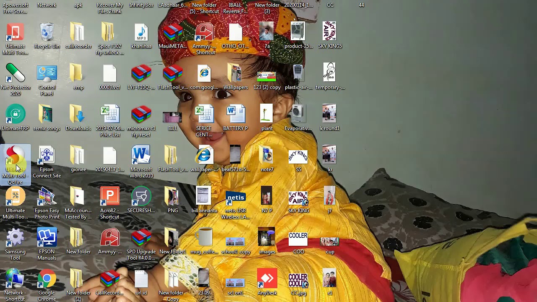Image resolution: width=537 pixels, height=302 pixels.
Task: Launch the Ammyy Shortcut icon
Action: point(204,33)
